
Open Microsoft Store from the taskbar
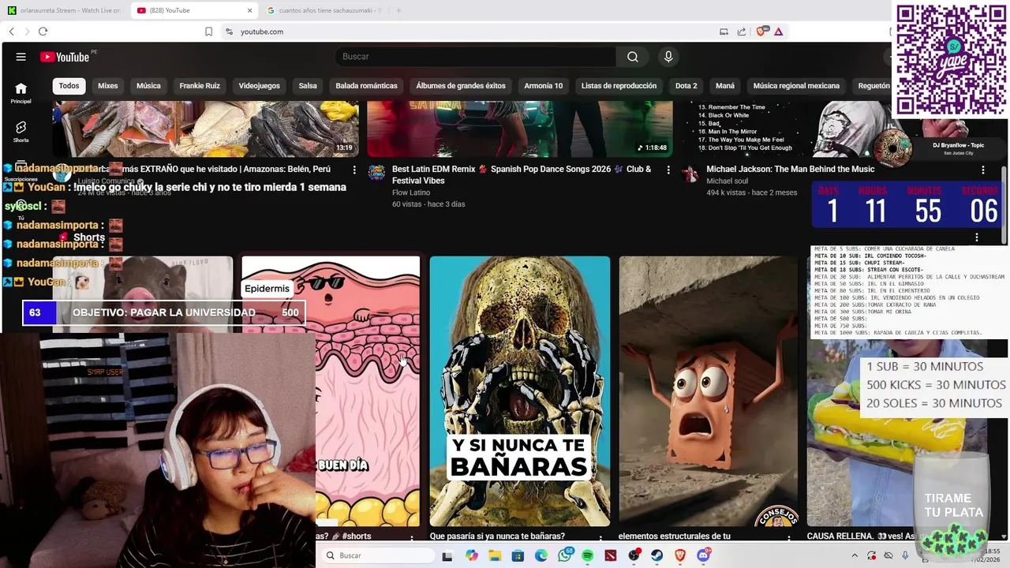point(518,555)
